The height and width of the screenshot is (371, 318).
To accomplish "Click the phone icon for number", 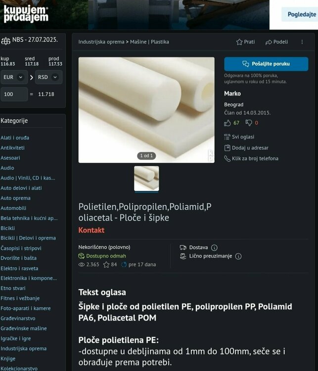I will point(227,158).
